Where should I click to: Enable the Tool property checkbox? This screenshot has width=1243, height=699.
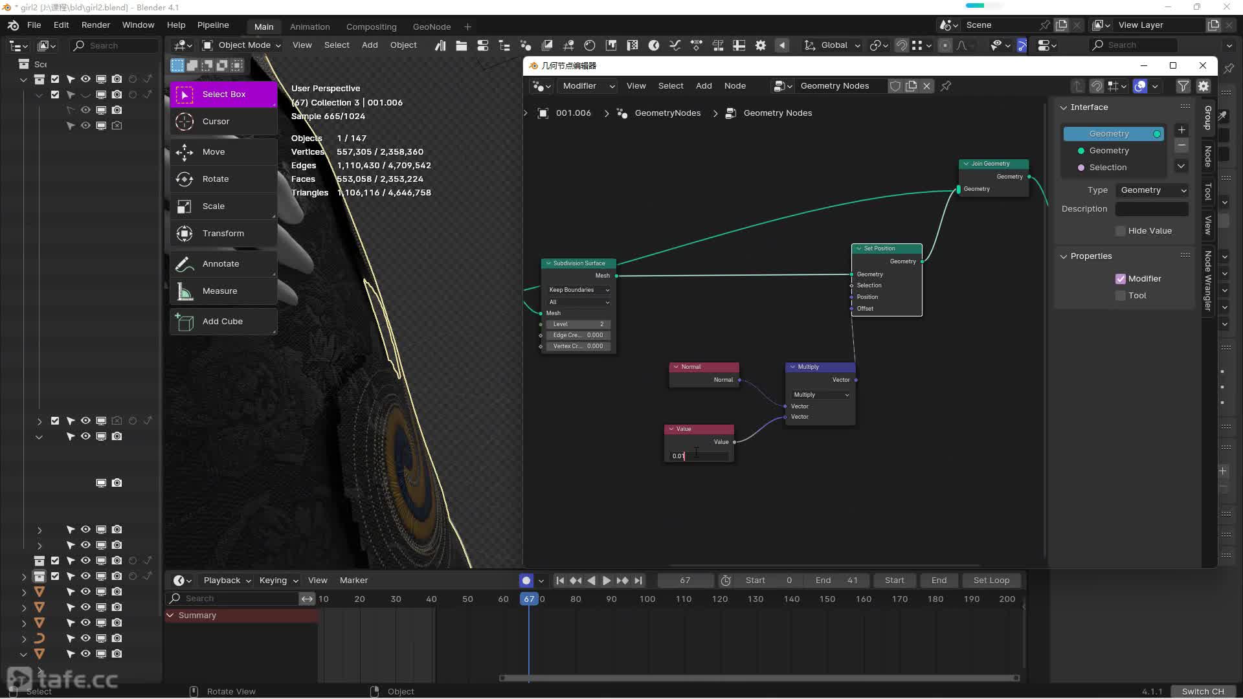[x=1121, y=296]
